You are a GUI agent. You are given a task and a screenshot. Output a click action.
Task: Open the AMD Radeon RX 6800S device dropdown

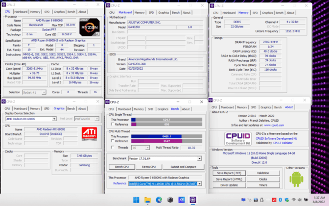(x=31, y=119)
